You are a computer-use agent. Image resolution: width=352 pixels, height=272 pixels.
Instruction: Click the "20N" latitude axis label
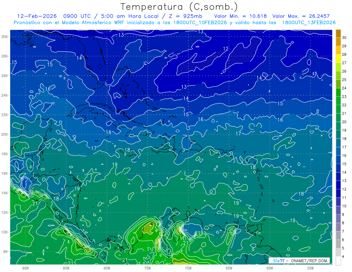tap(5, 134)
